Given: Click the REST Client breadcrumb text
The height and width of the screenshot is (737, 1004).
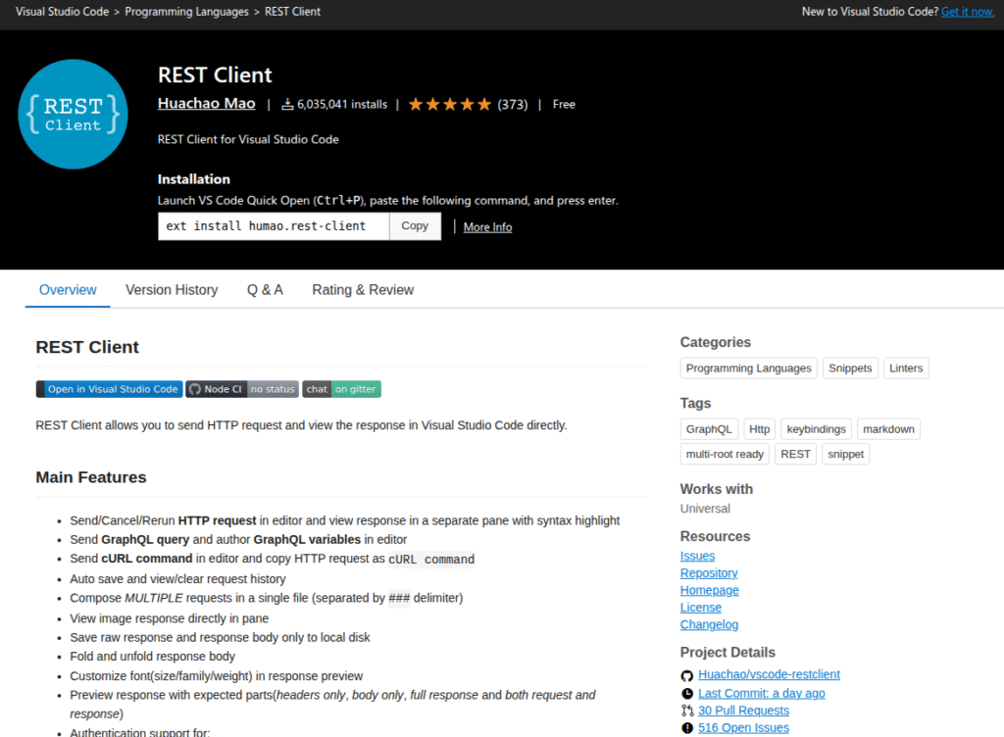Looking at the screenshot, I should (x=292, y=12).
